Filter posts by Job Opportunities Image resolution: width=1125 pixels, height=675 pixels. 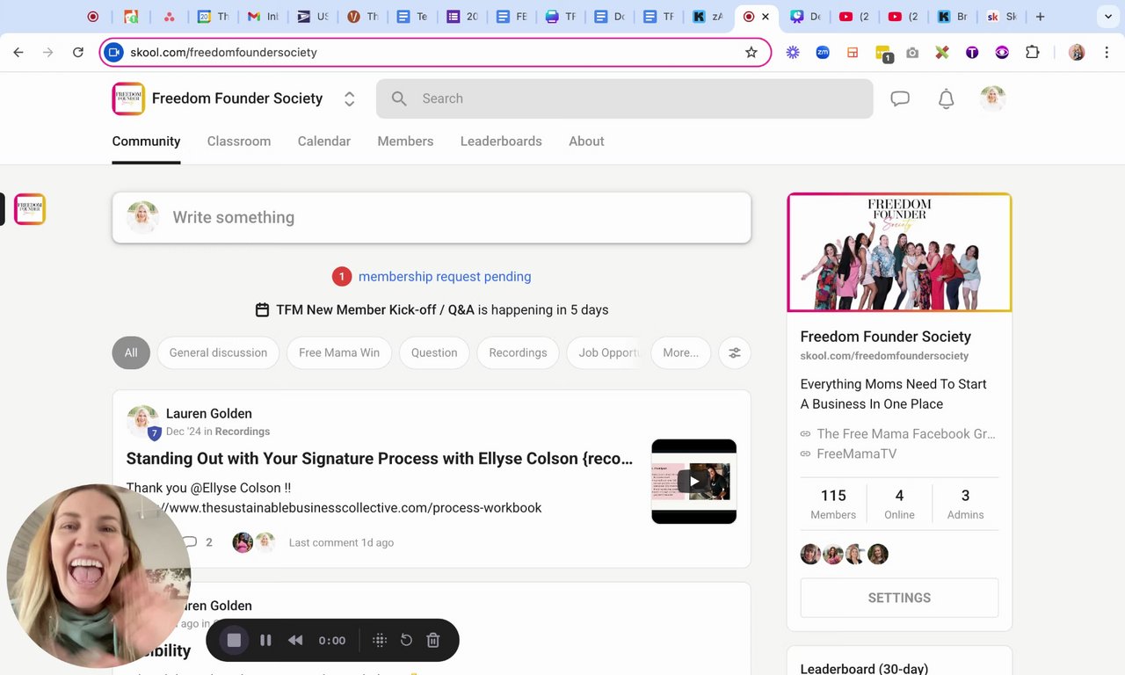coord(606,352)
